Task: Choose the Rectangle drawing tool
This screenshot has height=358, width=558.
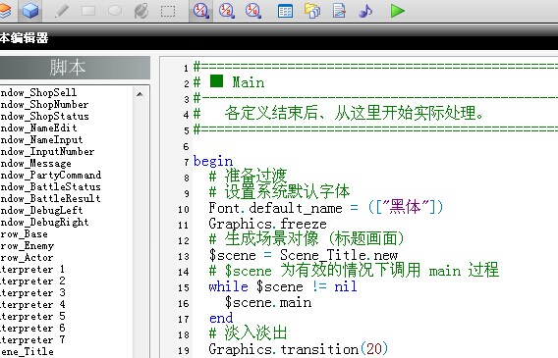Action: click(88, 11)
